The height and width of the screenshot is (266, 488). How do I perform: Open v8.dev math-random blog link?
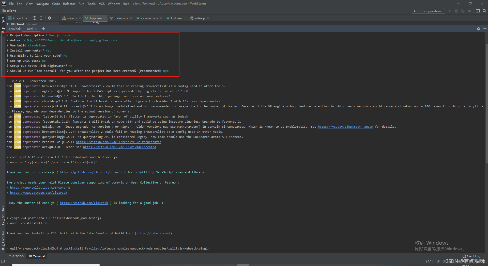[x=345, y=127]
